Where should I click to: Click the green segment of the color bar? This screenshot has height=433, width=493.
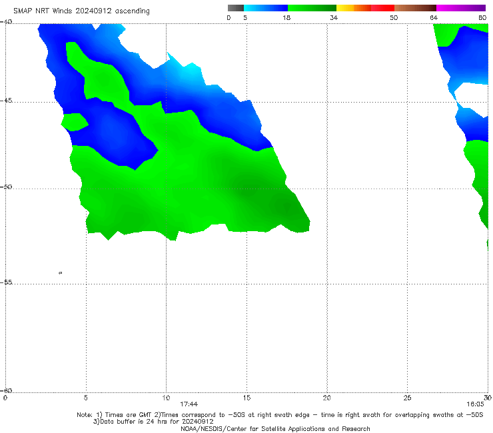(312, 8)
